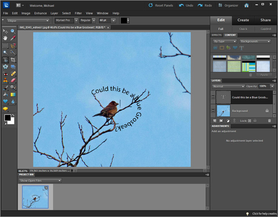
Task: Select the Magnetic Lasso tool
Action: tap(13, 46)
